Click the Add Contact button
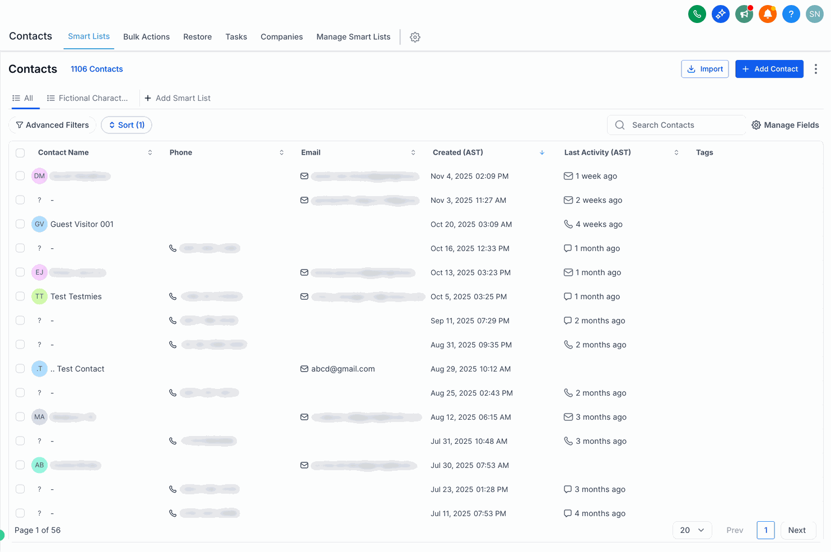This screenshot has height=552, width=831. pyautogui.click(x=769, y=69)
